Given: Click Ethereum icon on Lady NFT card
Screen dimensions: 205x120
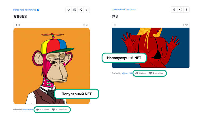Looking at the screenshot, I should pos(115,25).
